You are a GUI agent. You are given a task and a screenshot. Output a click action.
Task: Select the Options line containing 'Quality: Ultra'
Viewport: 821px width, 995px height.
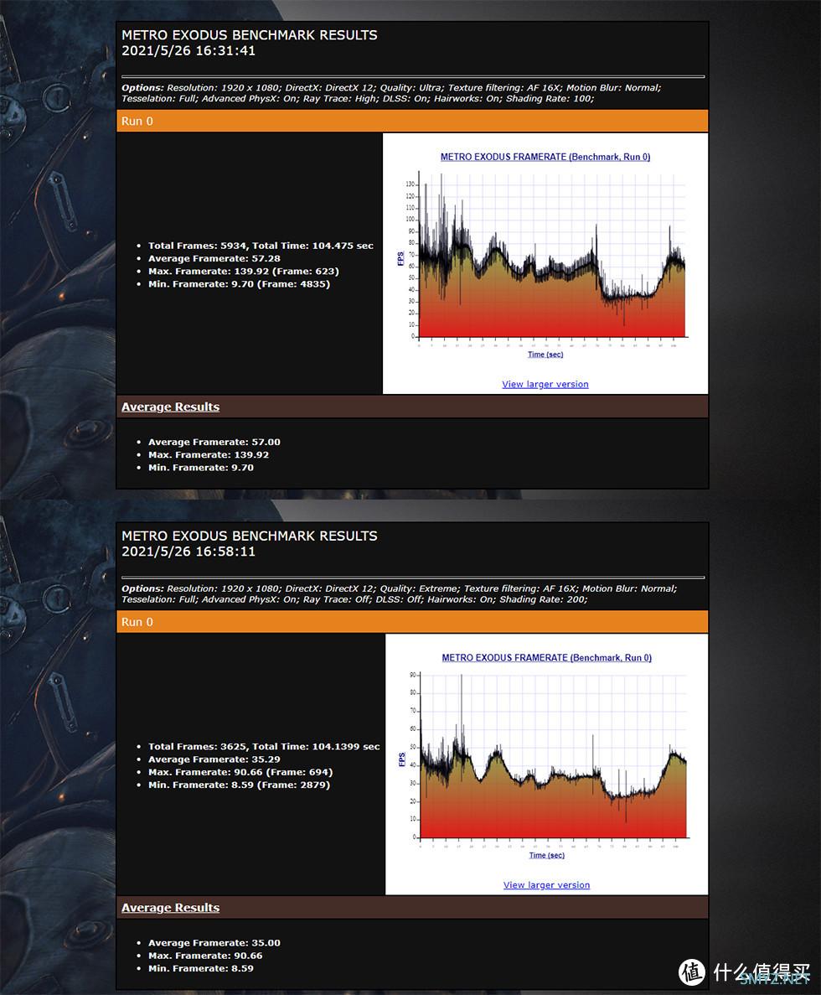[x=391, y=87]
